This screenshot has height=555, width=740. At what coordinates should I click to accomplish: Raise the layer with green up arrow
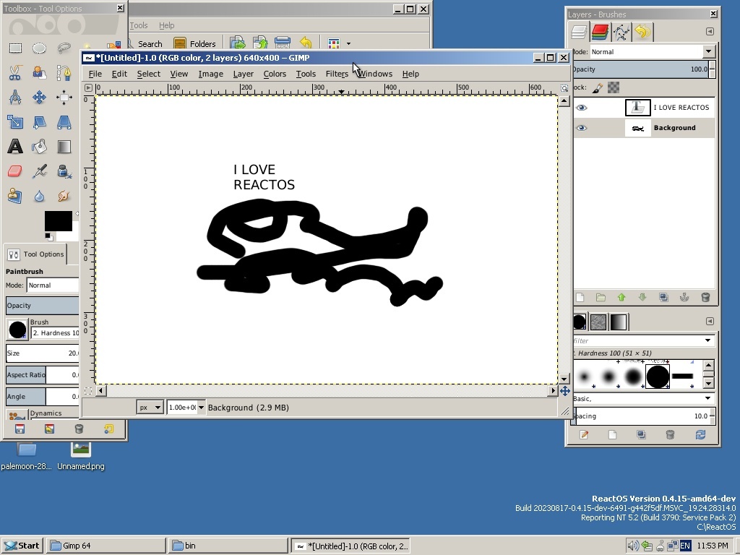(x=621, y=297)
